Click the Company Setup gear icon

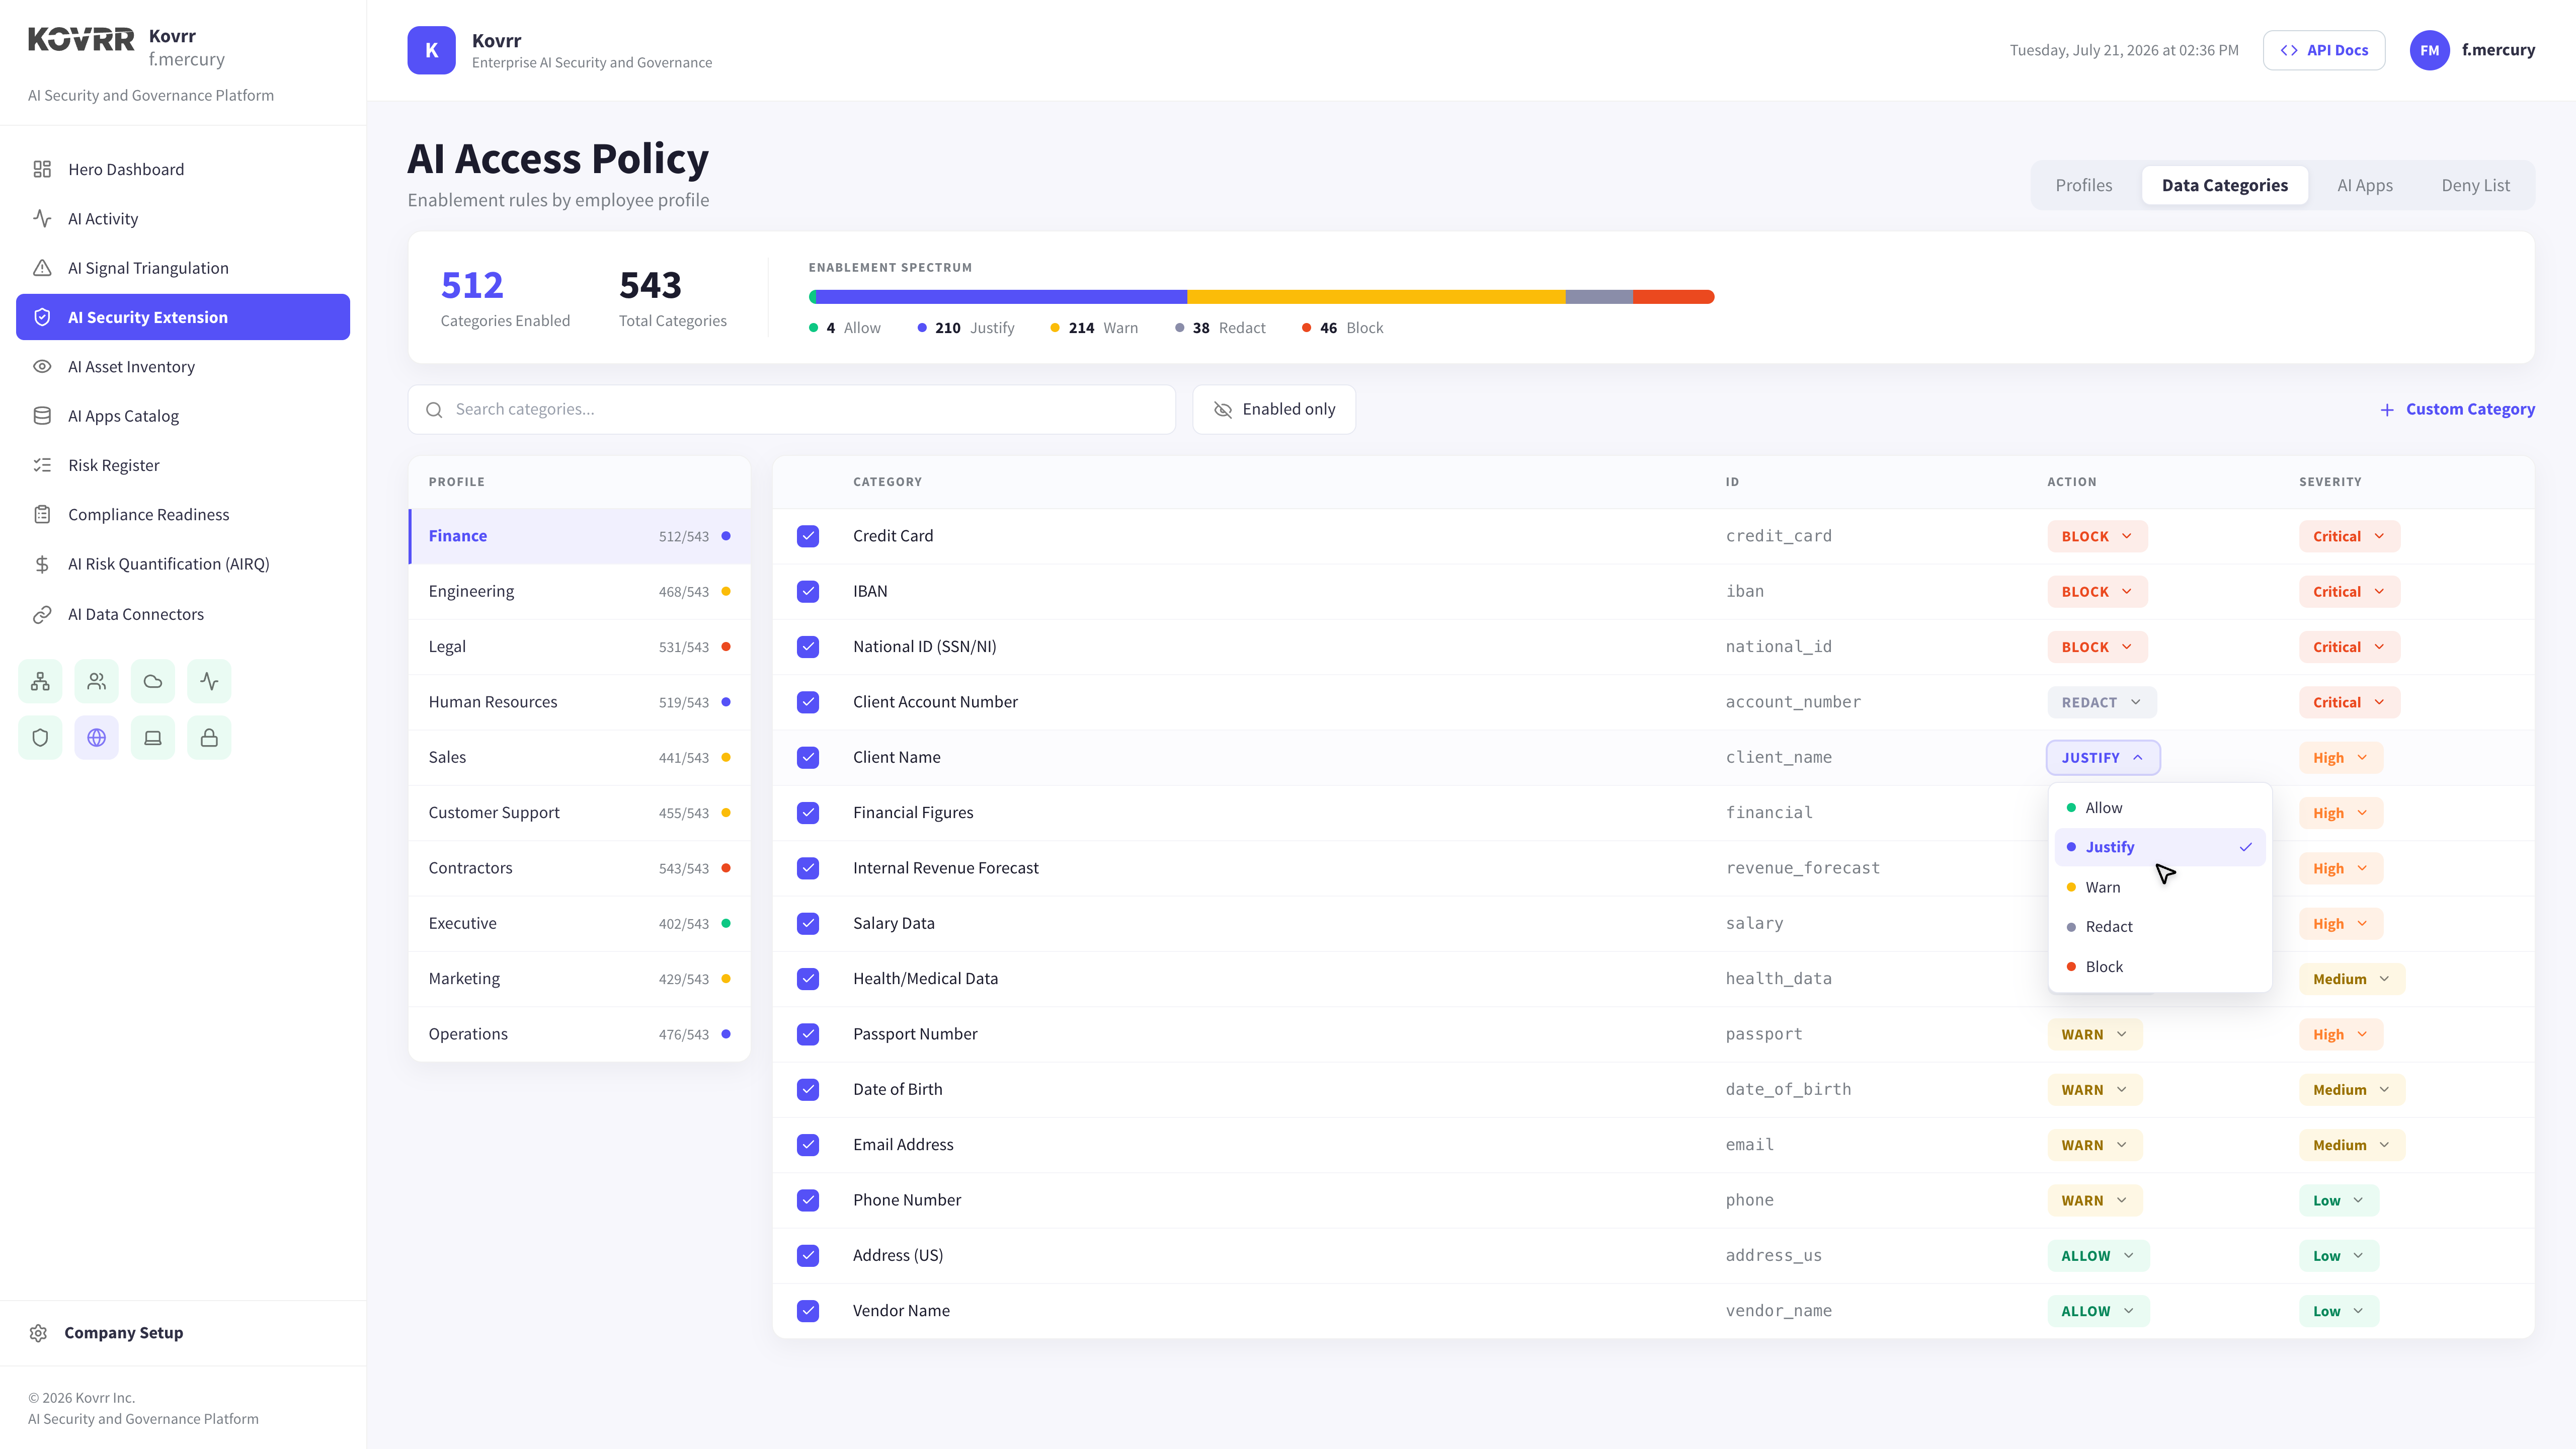point(39,1332)
